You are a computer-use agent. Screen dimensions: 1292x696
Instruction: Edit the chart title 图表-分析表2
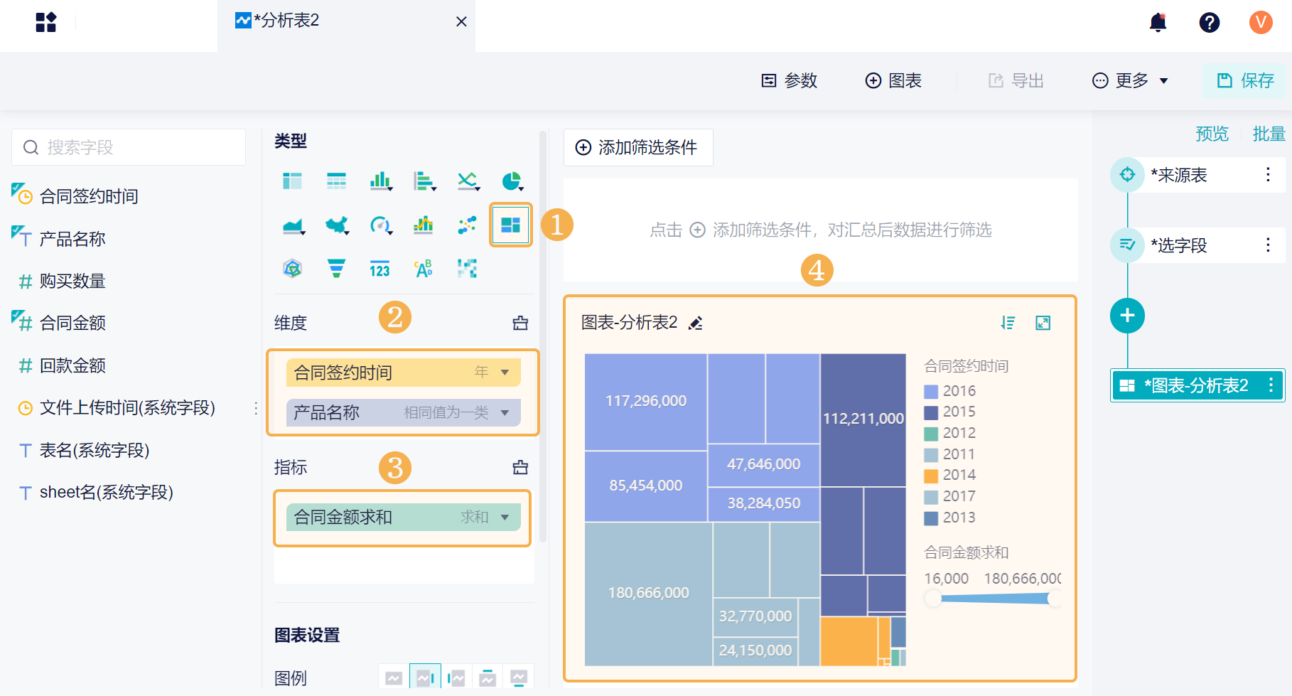[x=696, y=323]
